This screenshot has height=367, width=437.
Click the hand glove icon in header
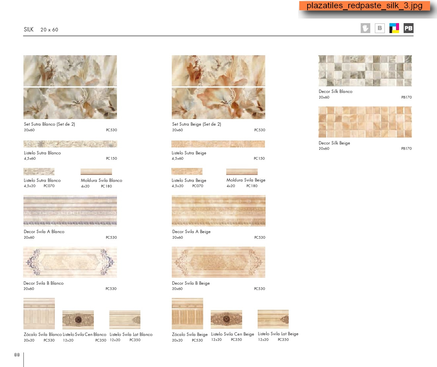pyautogui.click(x=365, y=28)
